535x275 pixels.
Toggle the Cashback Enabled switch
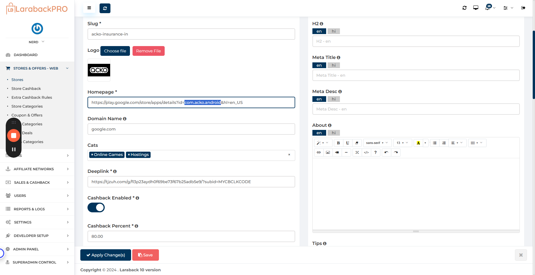[96, 207]
